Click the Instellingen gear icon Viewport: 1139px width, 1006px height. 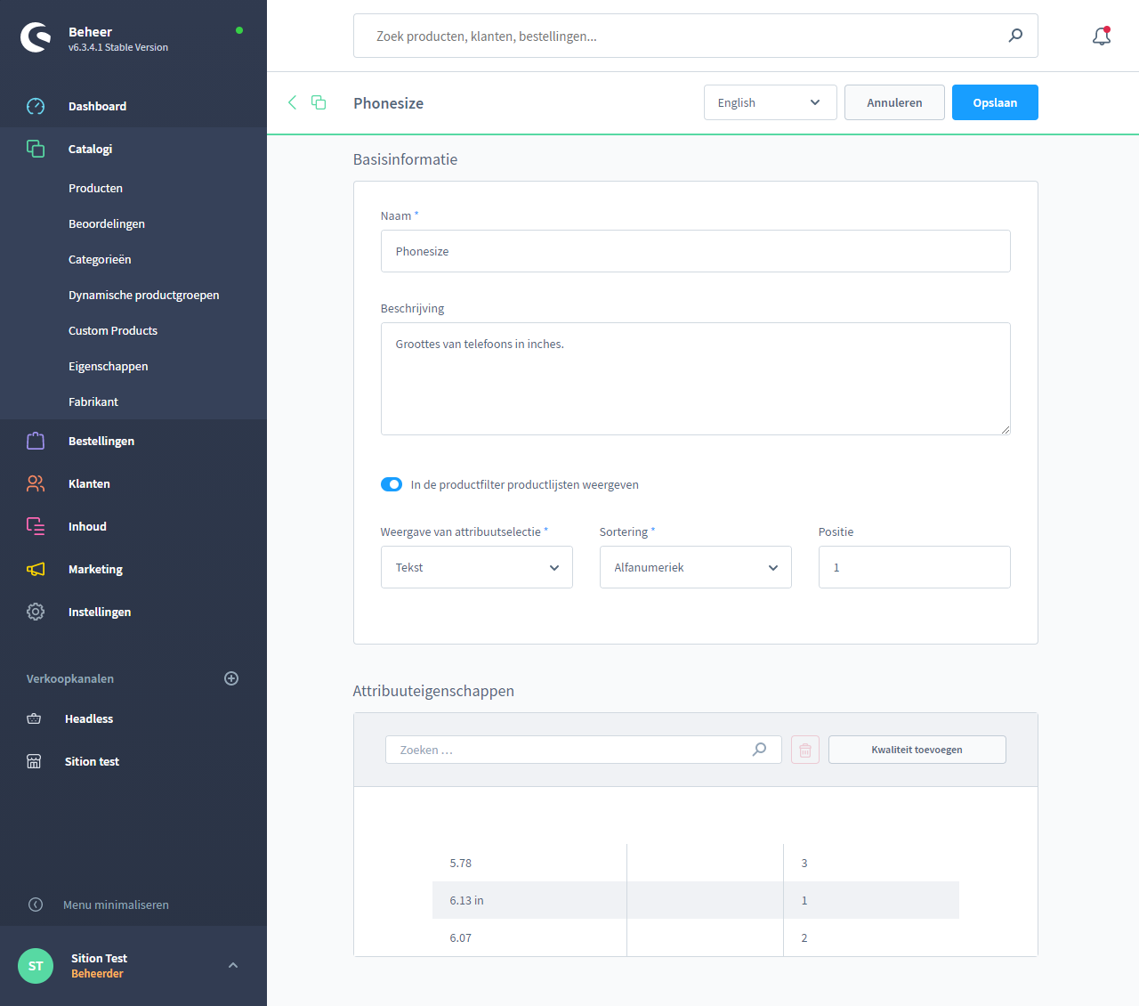(x=36, y=612)
